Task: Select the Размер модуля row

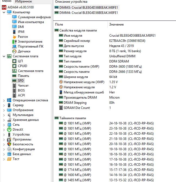Action: 100,51
